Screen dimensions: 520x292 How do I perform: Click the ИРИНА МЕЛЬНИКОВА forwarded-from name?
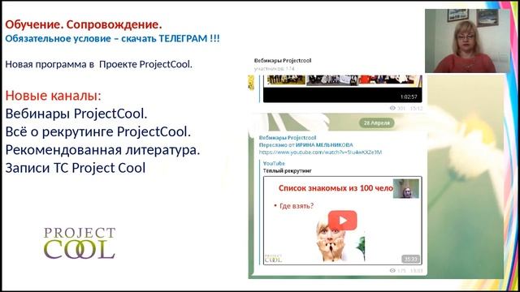[324, 145]
